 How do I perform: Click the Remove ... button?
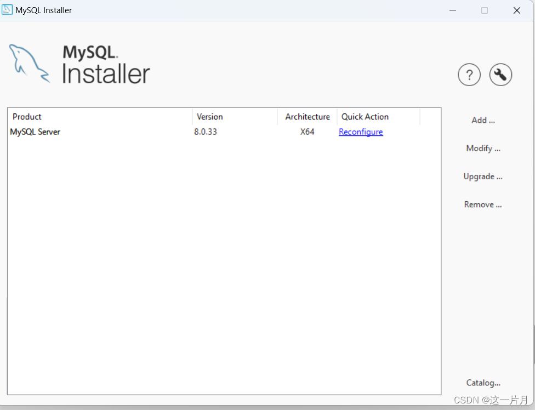pyautogui.click(x=483, y=204)
